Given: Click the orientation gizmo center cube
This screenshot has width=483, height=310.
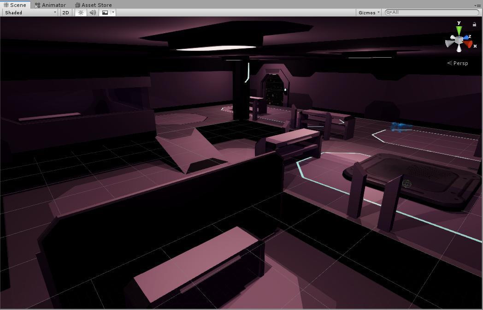Looking at the screenshot, I should [459, 41].
